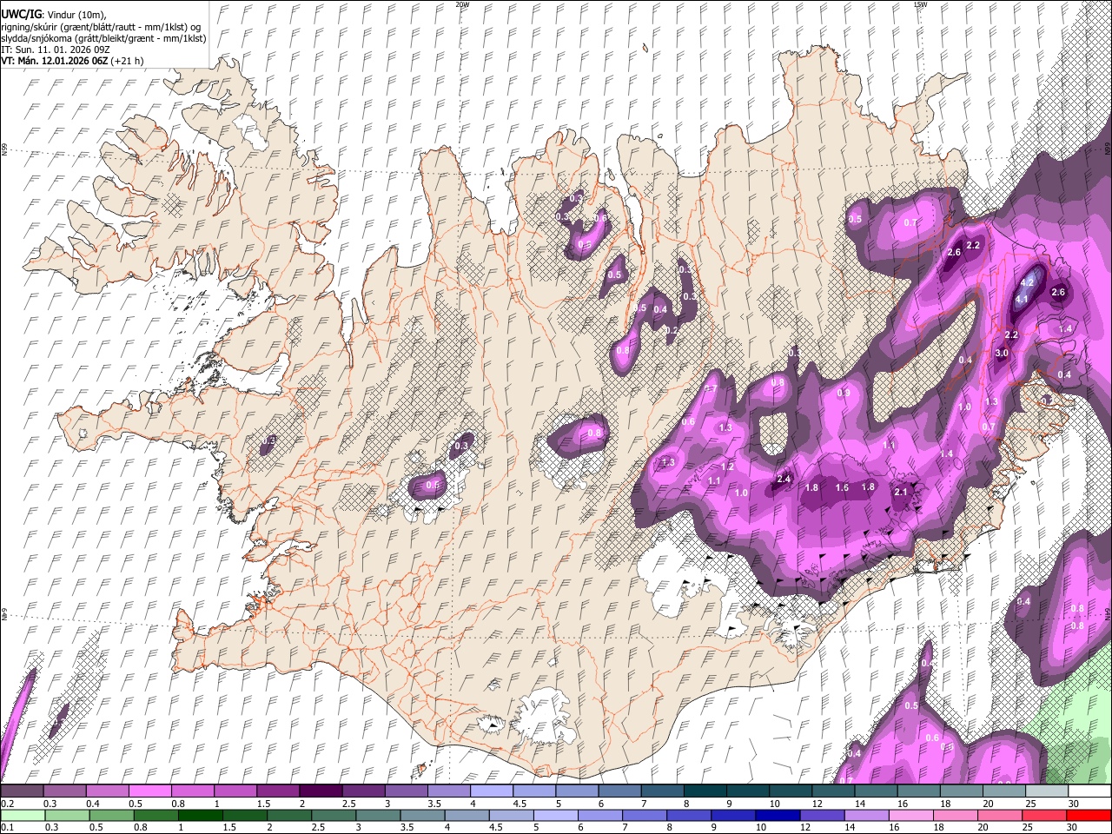This screenshot has height=834, width=1112.
Task: Click the 2.1 precipitation value on the map
Action: (900, 492)
